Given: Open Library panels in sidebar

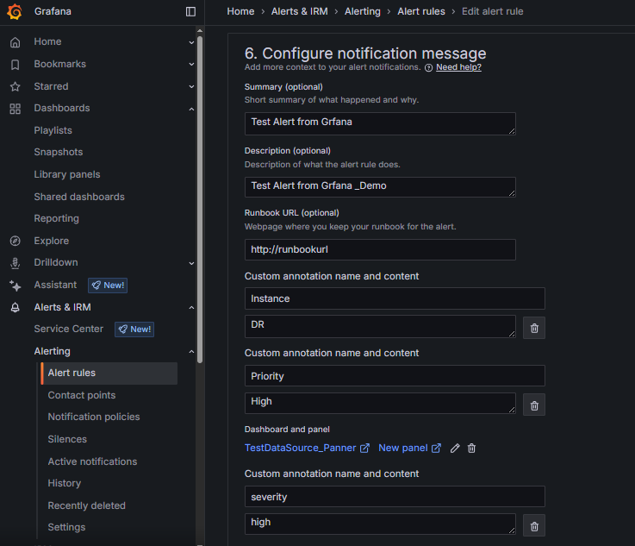Looking at the screenshot, I should click(67, 174).
